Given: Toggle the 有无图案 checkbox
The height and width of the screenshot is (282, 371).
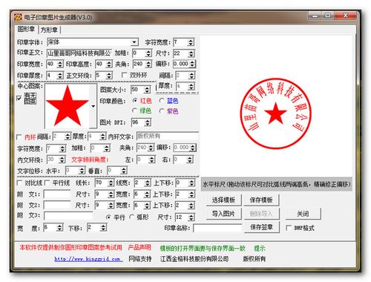Looking at the screenshot, I should coord(19,98).
